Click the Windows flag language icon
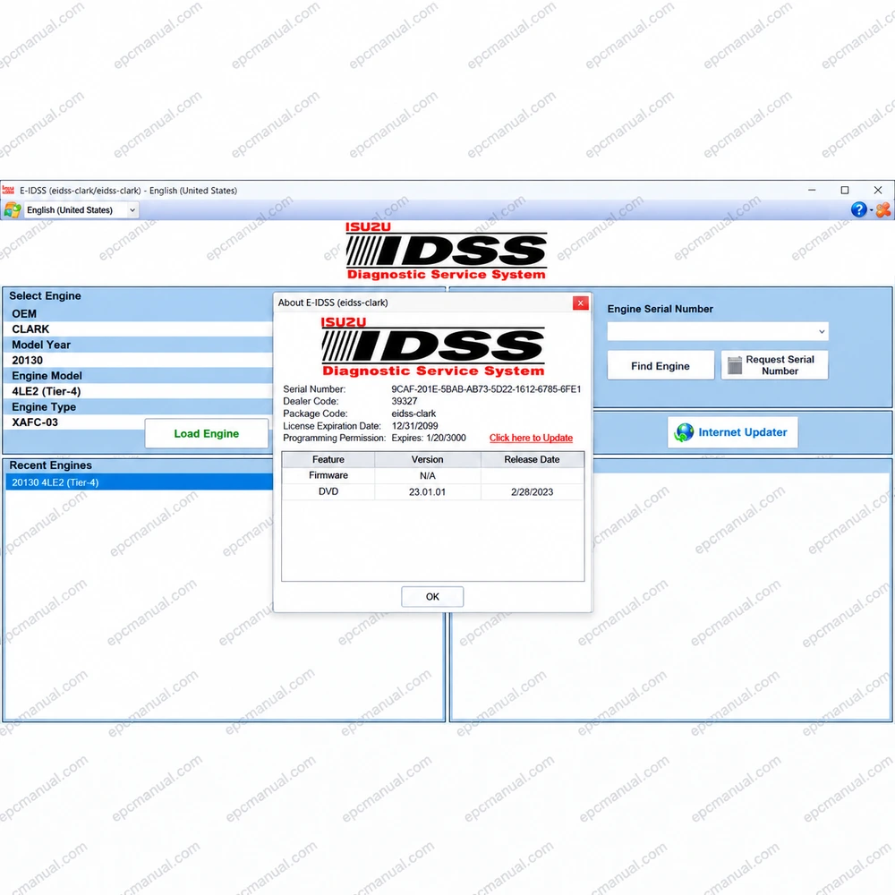Screen dimensions: 895x895 point(12,210)
